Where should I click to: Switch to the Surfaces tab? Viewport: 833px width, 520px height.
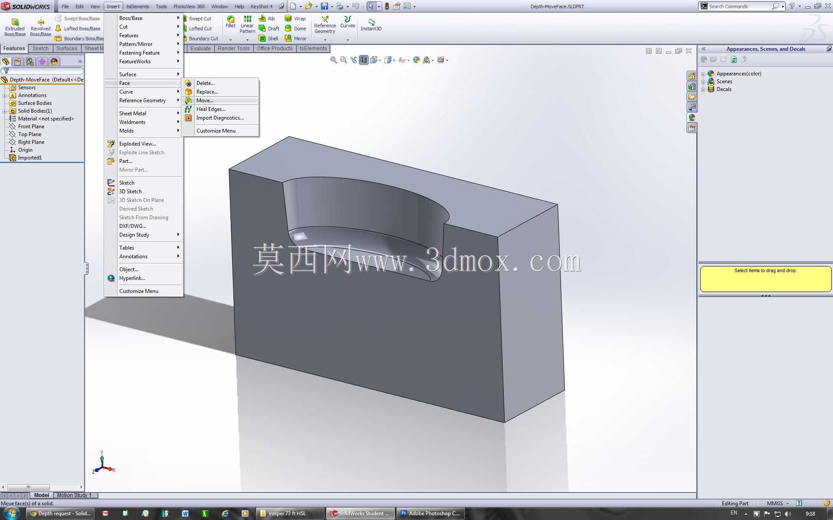tap(67, 49)
